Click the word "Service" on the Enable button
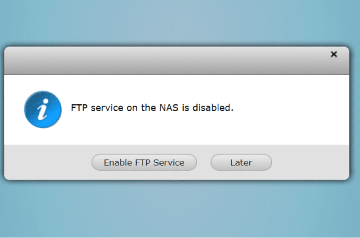 [x=169, y=162]
